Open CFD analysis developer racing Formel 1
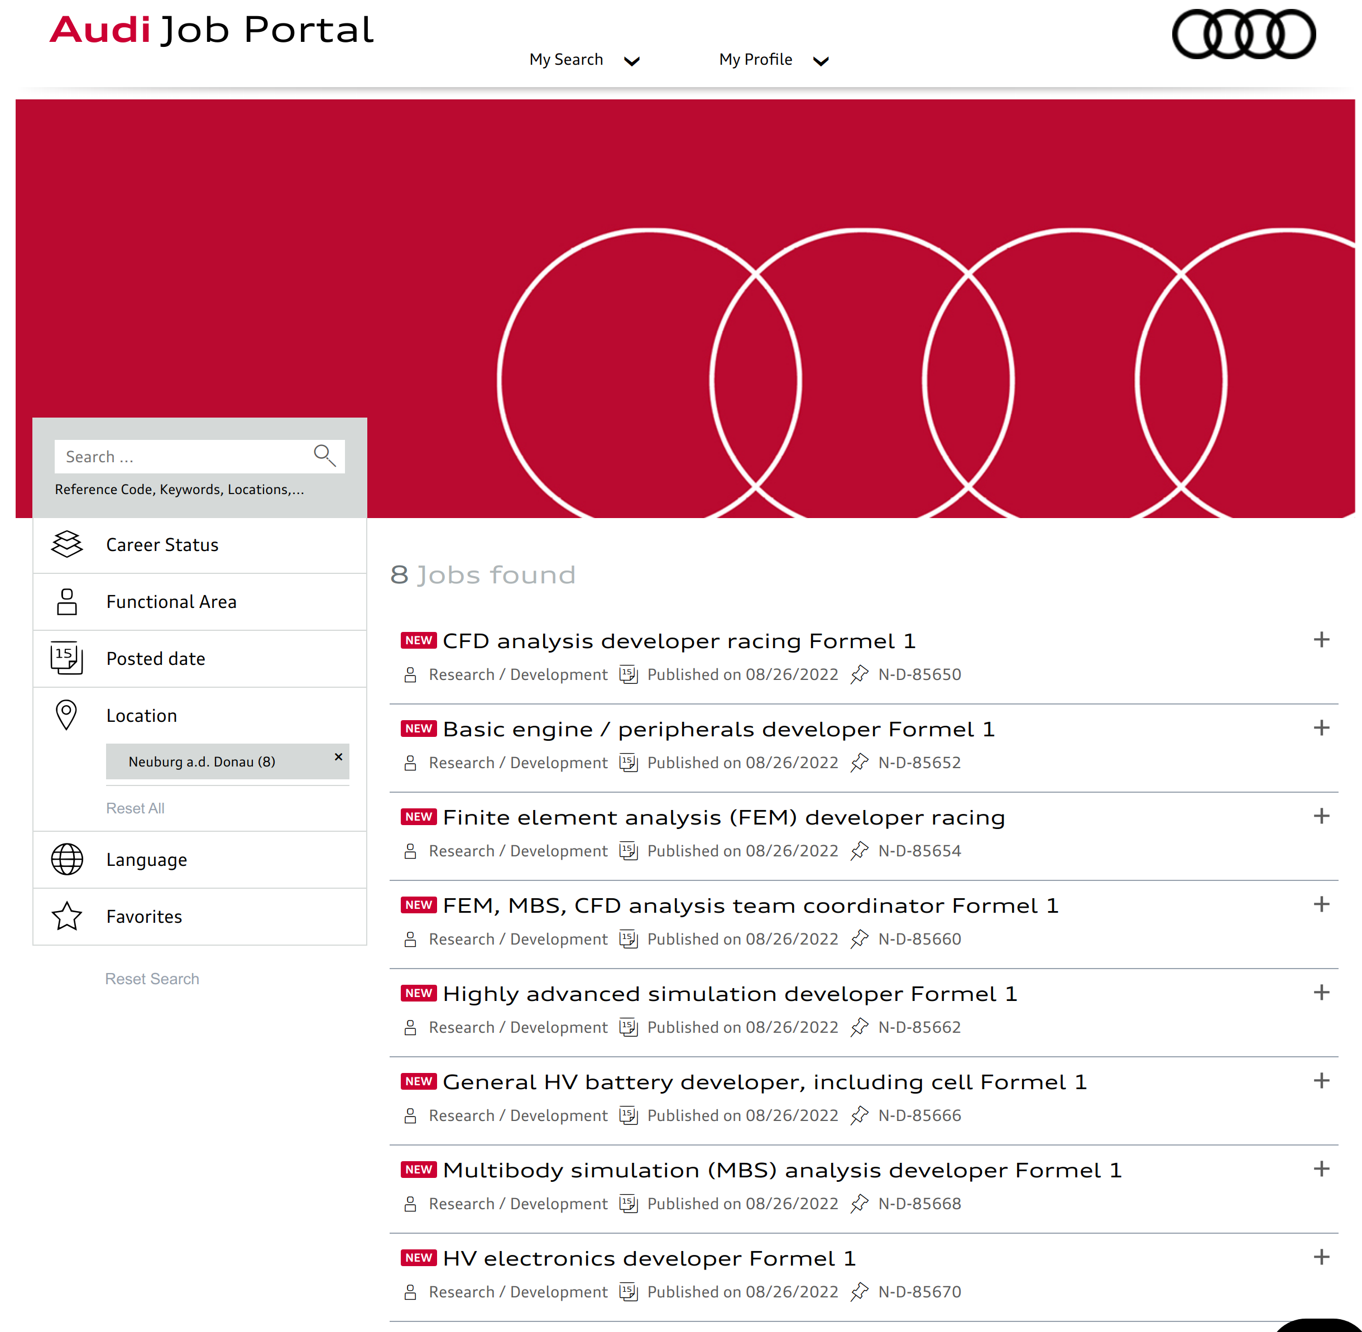1362x1332 pixels. pyautogui.click(x=679, y=641)
